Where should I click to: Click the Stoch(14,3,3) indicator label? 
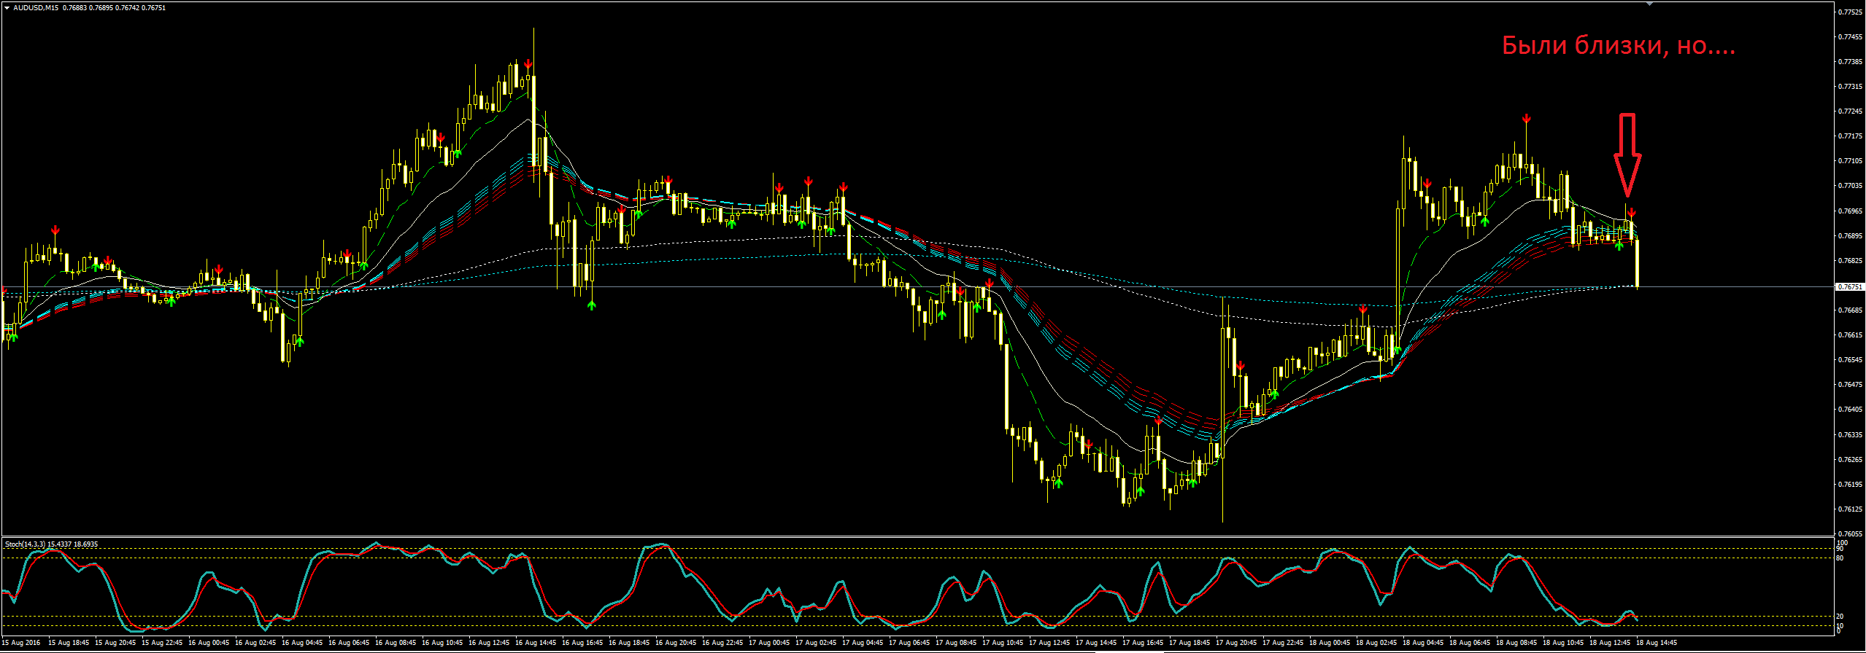(25, 544)
